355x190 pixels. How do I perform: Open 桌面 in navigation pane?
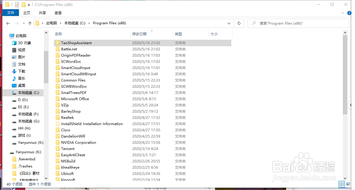pyautogui.click(x=22, y=86)
